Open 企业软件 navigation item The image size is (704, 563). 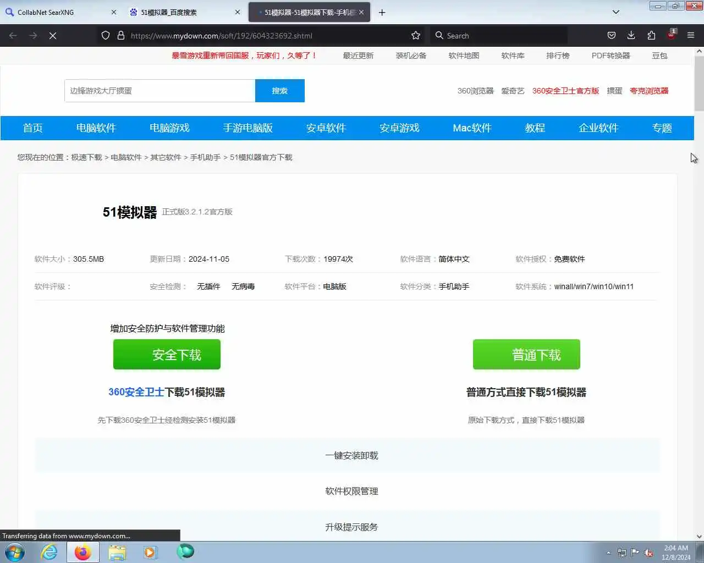598,128
